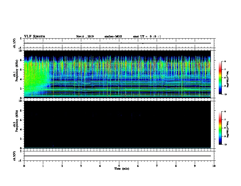Image resolution: width=241 pixels, height=186 pixels.
Task: Click the time axis tick label "8"
Action: point(176,166)
